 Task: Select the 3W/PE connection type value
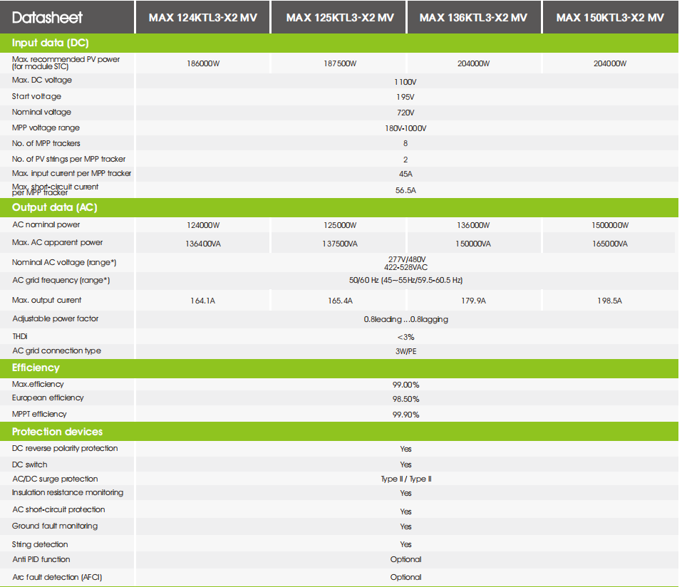click(x=405, y=351)
